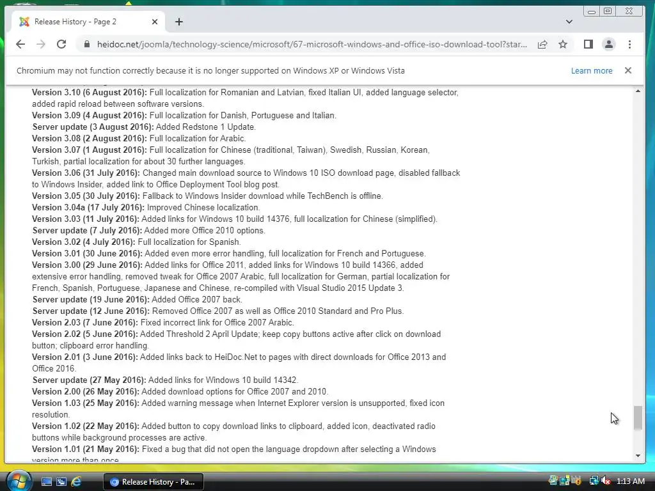Click 'Version 2.01 (3 June 2016):' text
Viewport: 655px width, 491px height.
point(85,357)
